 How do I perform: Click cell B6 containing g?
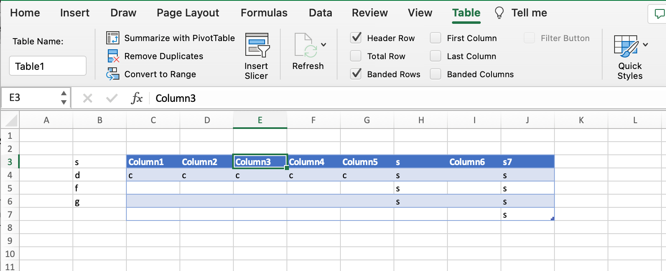click(100, 201)
